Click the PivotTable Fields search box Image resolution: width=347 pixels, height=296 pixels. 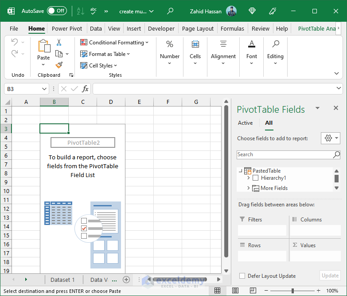click(285, 154)
